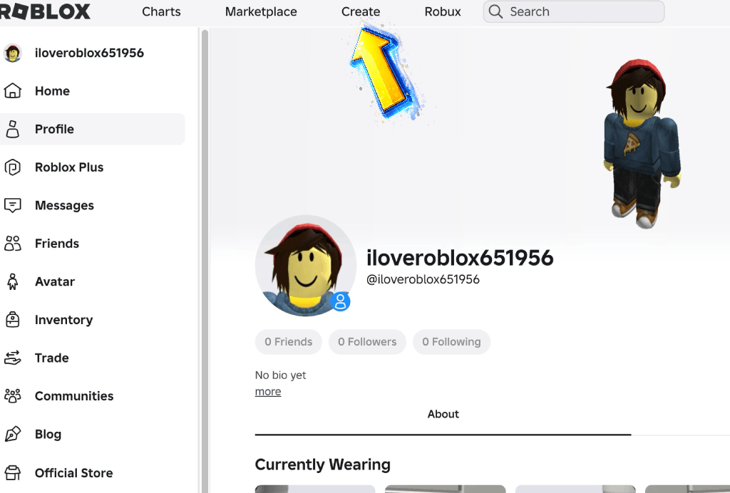730x493 pixels.
Task: Click the Home house icon
Action: (x=13, y=90)
